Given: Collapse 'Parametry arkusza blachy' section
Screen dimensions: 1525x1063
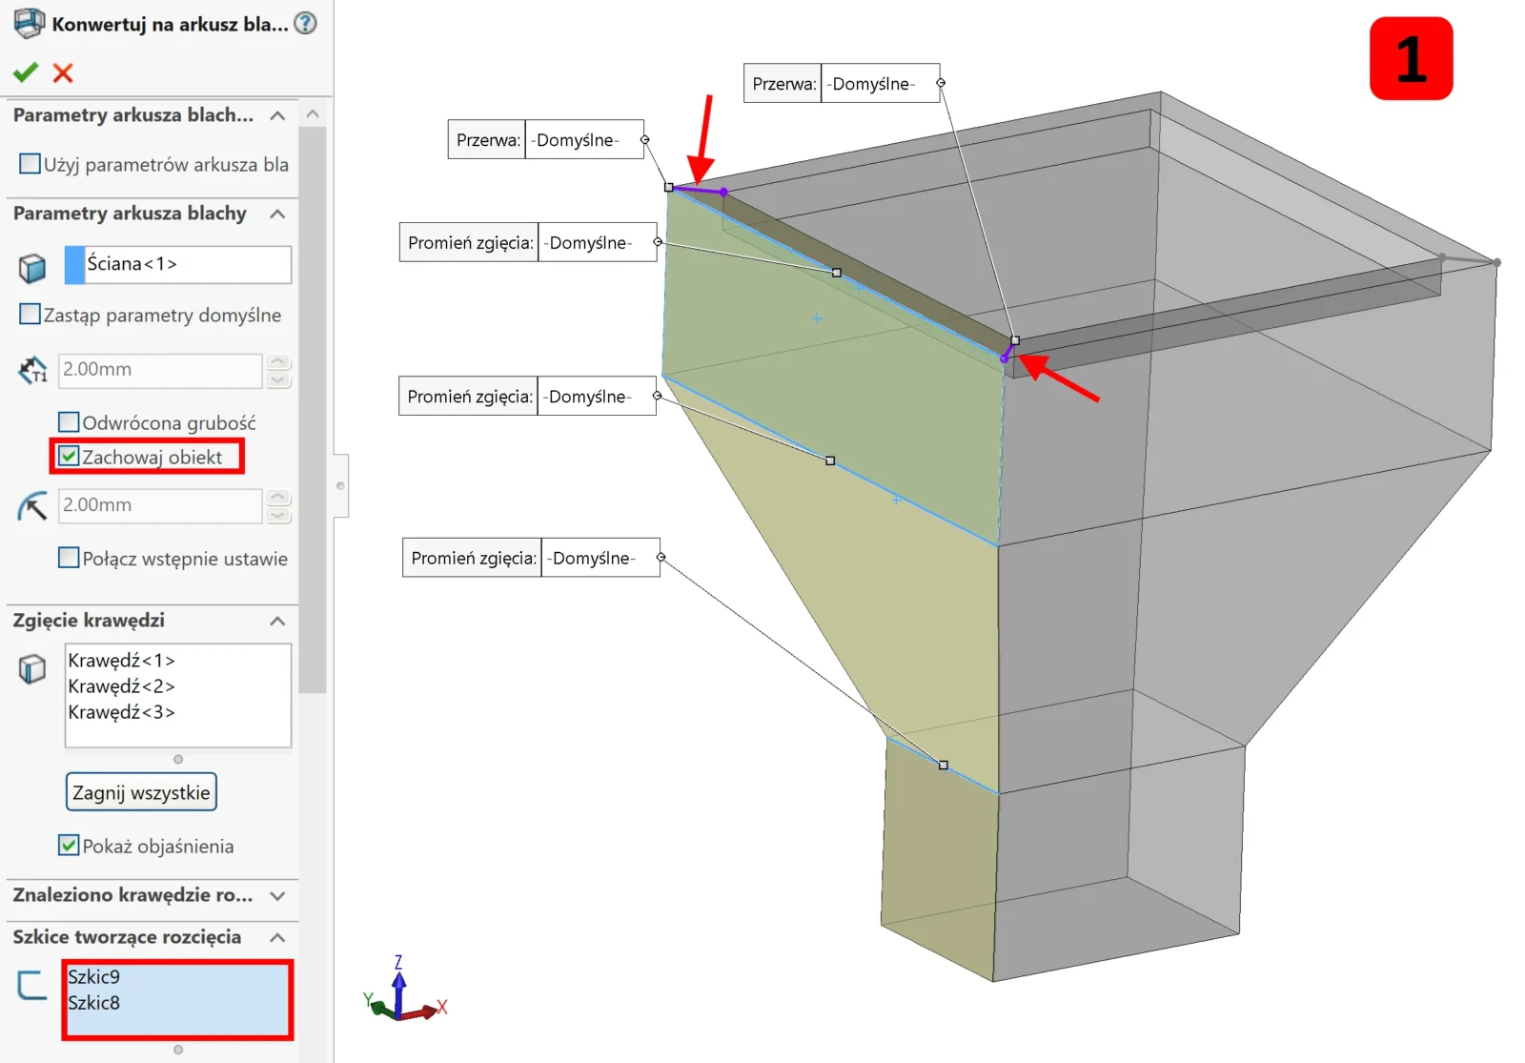Looking at the screenshot, I should (277, 214).
